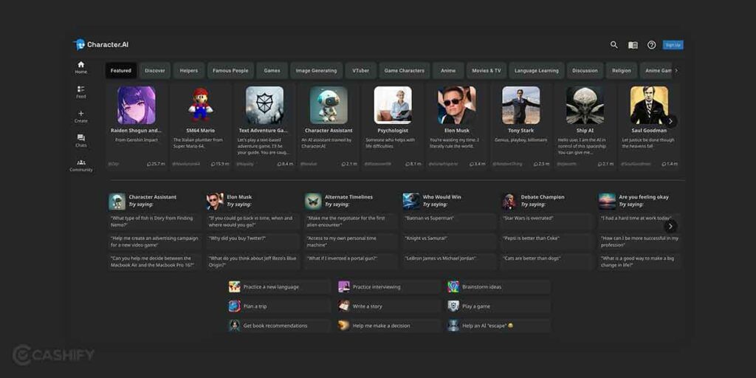Open Feed in the sidebar
This screenshot has width=756, height=378.
pos(81,92)
